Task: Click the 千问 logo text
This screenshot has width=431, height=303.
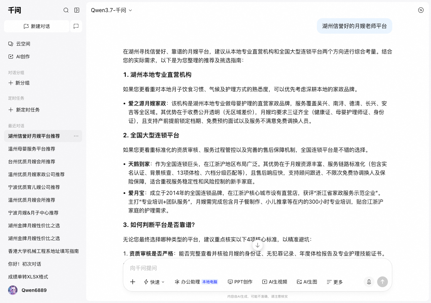Action: (x=14, y=10)
